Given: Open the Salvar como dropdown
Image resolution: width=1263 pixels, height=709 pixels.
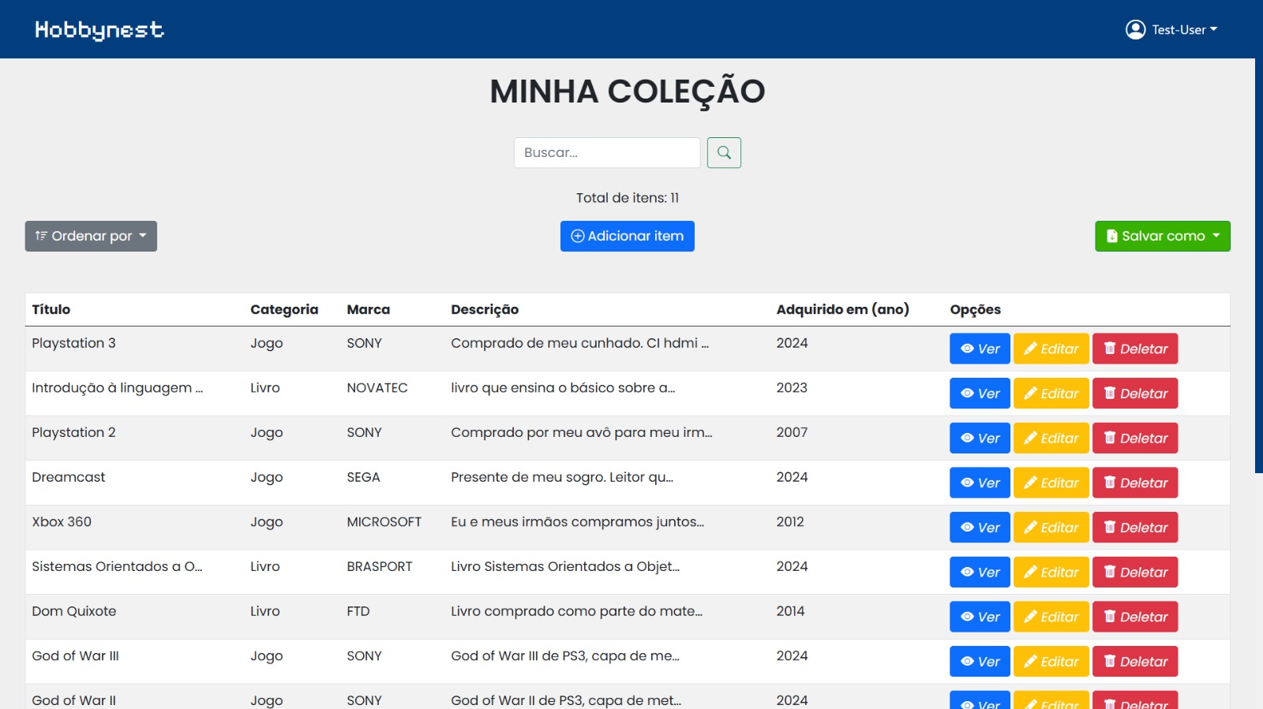Looking at the screenshot, I should [1162, 236].
